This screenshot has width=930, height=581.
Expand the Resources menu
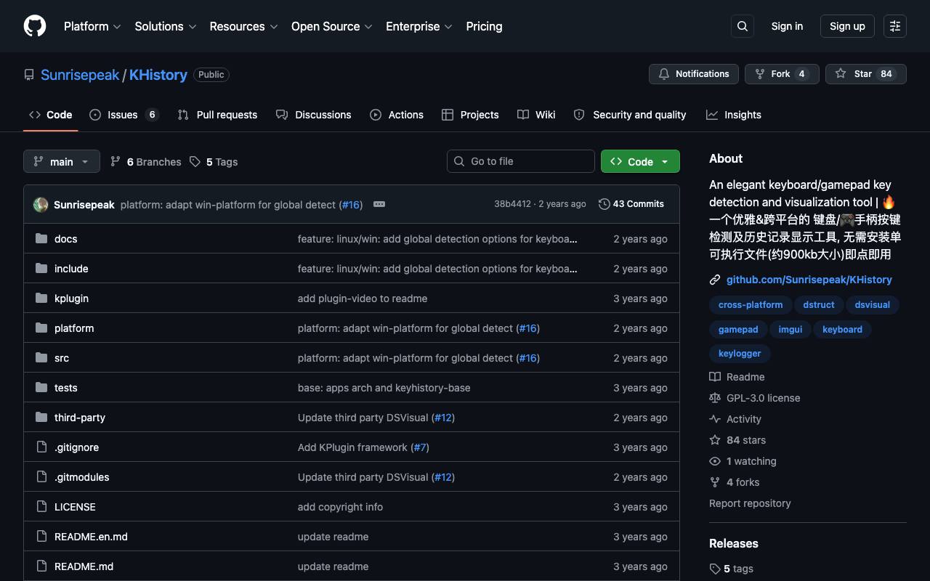click(243, 26)
